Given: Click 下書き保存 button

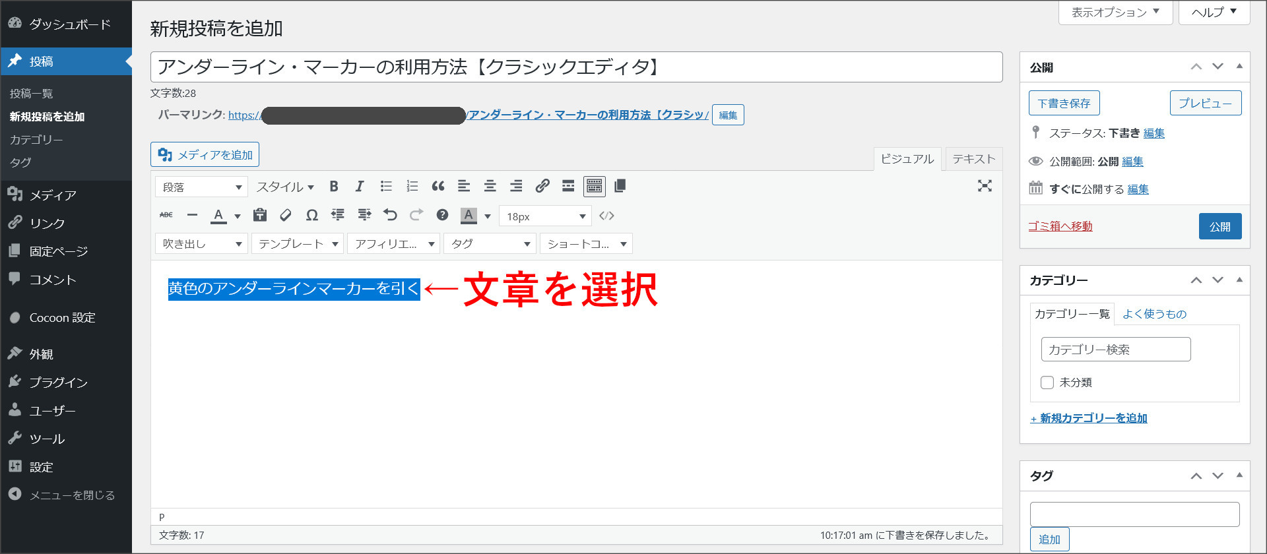Looking at the screenshot, I should [1064, 103].
